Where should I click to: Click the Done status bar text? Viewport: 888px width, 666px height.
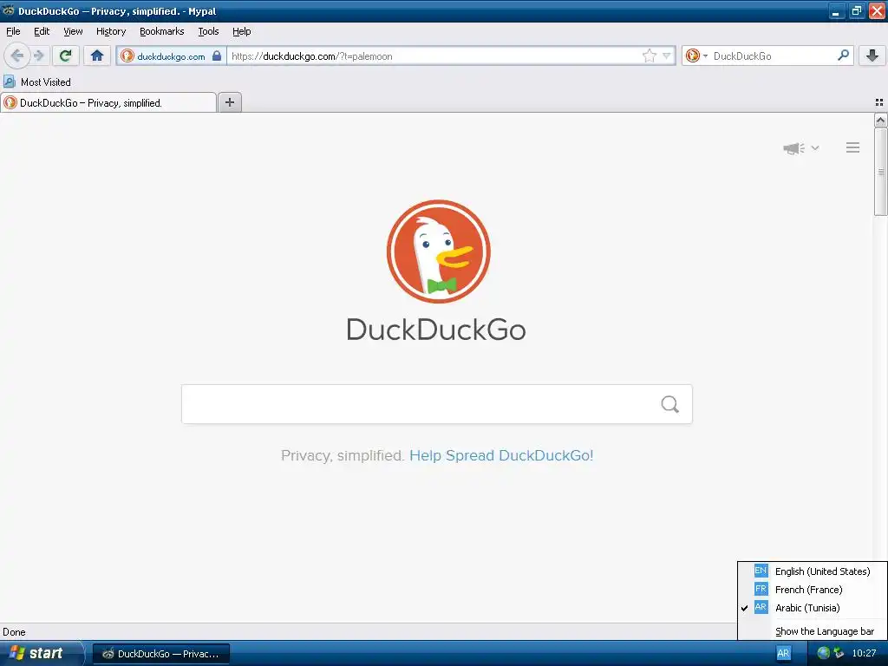click(14, 632)
